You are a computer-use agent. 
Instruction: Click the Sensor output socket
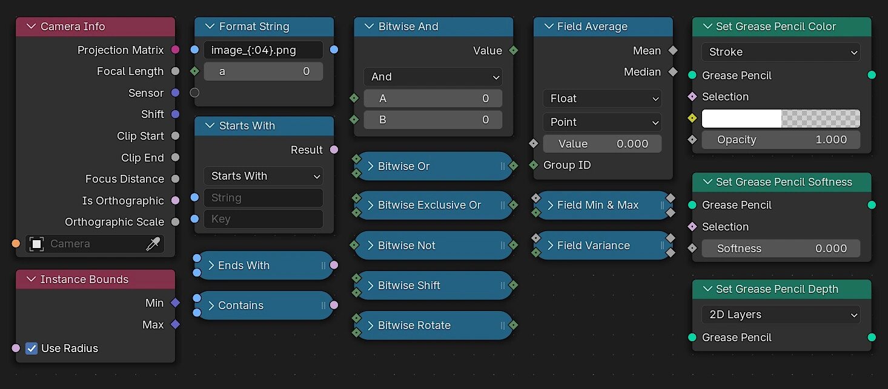tap(176, 93)
